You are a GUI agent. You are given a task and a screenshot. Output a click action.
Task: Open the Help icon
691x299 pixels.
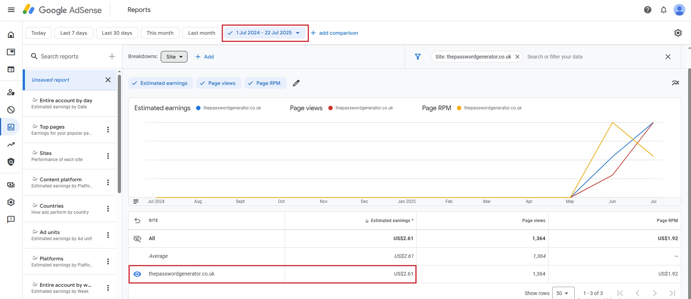coord(648,10)
